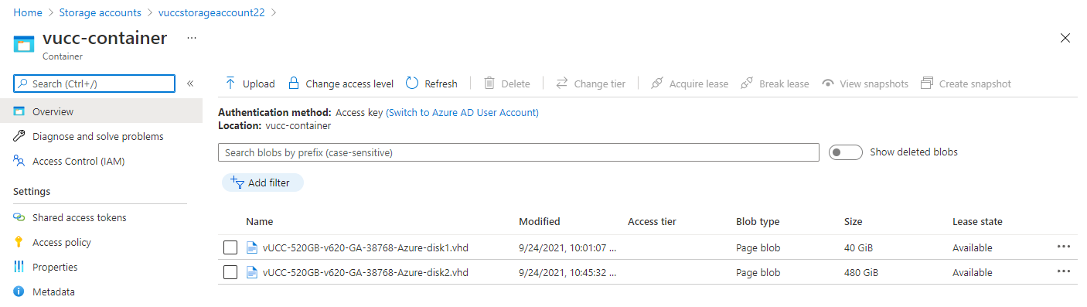Image resolution: width=1087 pixels, height=307 pixels.
Task: Click the Overview sidebar icon
Action: 19,111
